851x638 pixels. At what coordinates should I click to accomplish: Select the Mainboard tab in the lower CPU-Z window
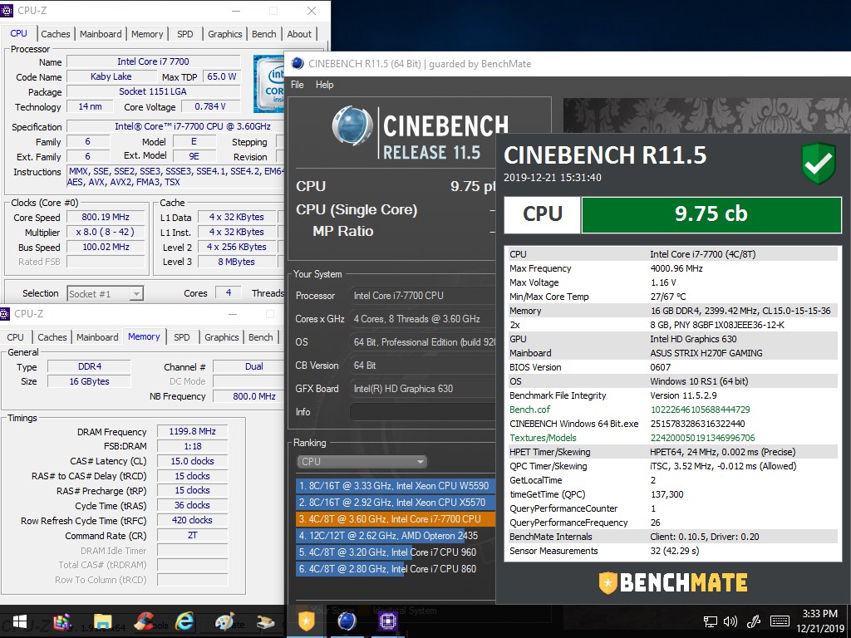click(x=97, y=337)
